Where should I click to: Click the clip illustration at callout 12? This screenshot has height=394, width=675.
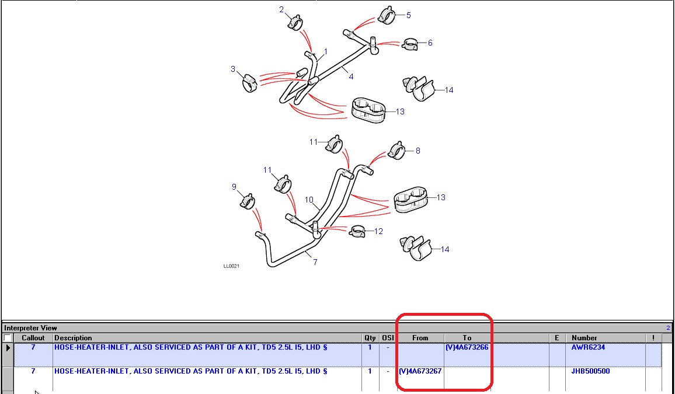357,232
